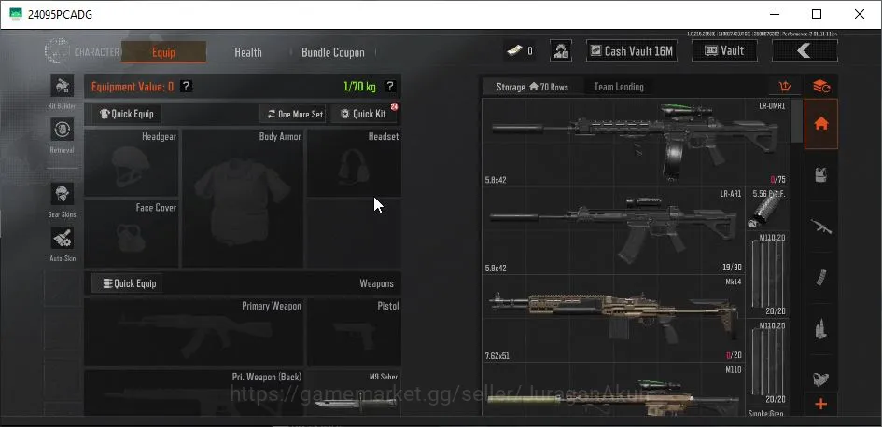Click the storage sort basket icon
Image resolution: width=882 pixels, height=427 pixels.
pos(785,87)
